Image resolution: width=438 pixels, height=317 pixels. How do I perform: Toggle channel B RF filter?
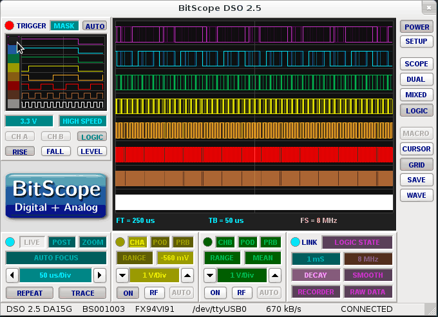242,293
